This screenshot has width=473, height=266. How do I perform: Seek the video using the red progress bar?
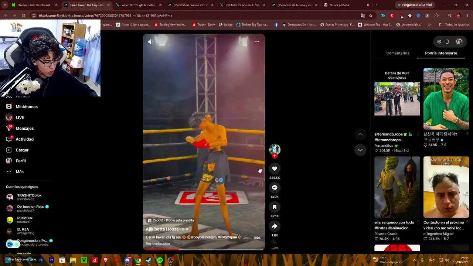[x=204, y=249]
